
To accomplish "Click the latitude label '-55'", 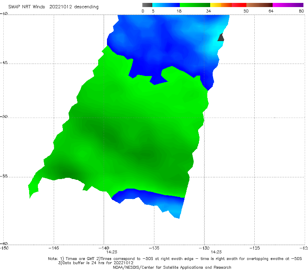I will (4, 176).
